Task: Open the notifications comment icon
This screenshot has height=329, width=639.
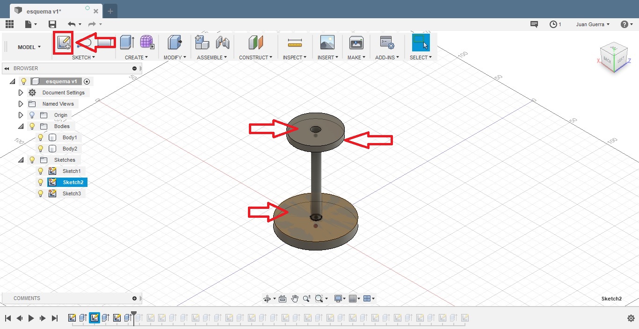Action: [x=534, y=24]
